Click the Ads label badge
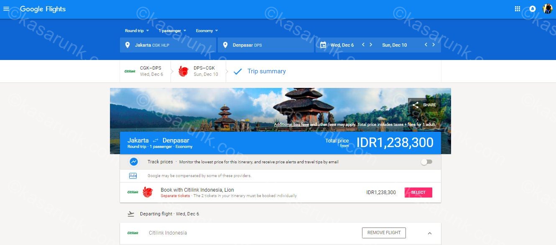This screenshot has height=245, width=556. (133, 176)
